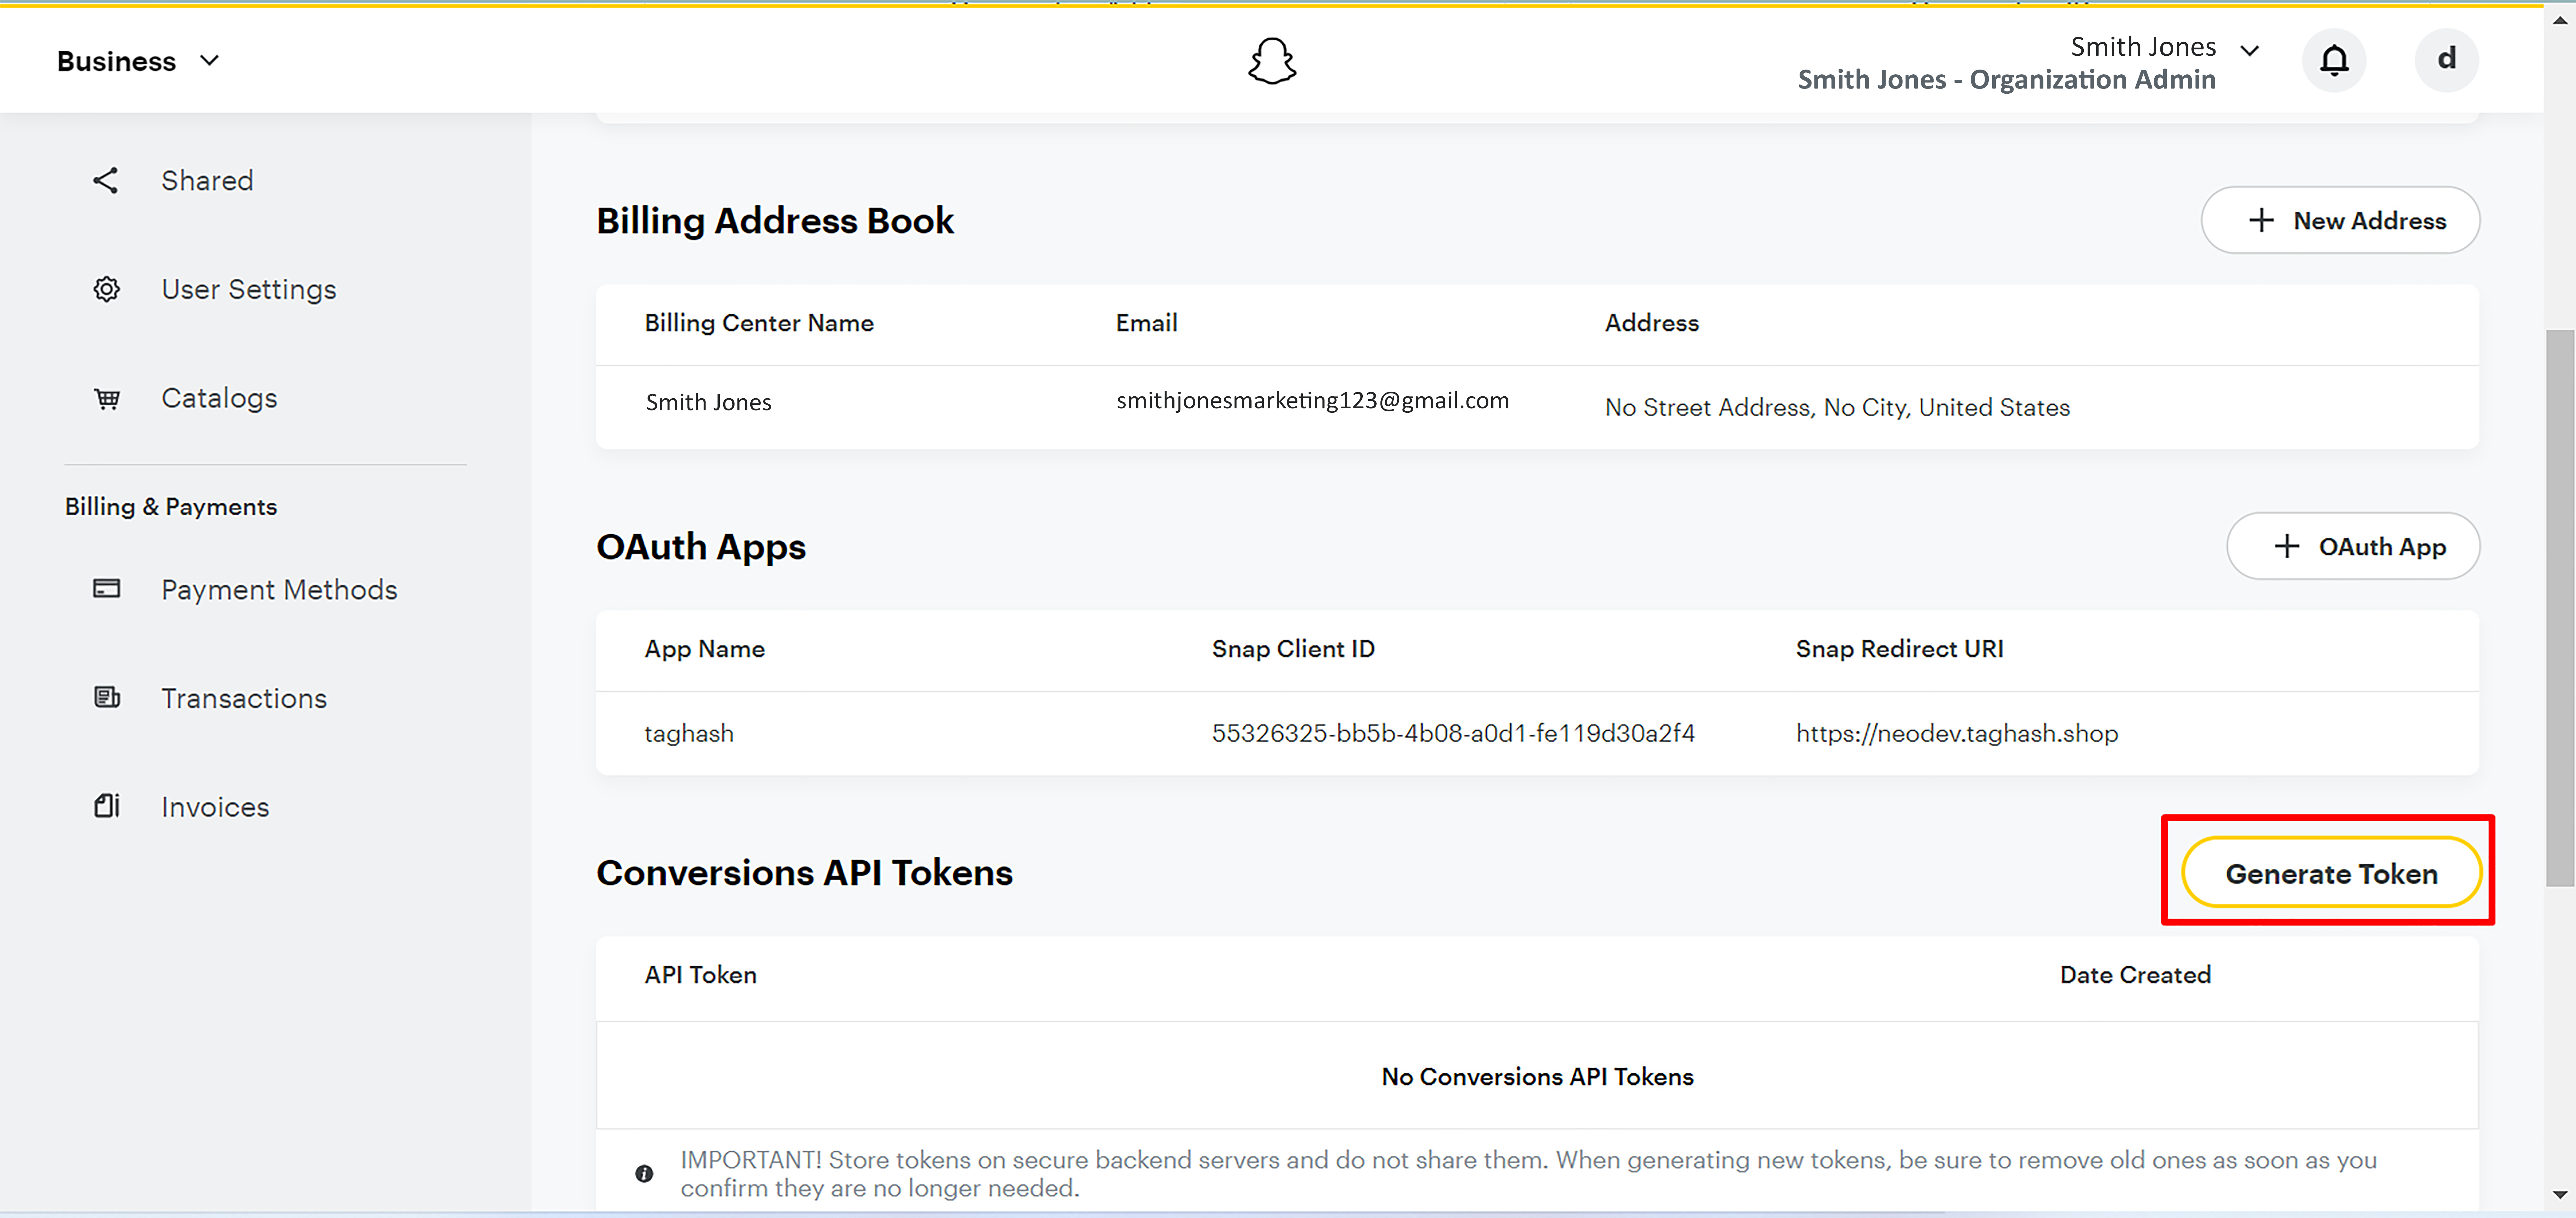The width and height of the screenshot is (2576, 1218).
Task: Click the info icon beside IMPORTANT notice
Action: (x=644, y=1174)
